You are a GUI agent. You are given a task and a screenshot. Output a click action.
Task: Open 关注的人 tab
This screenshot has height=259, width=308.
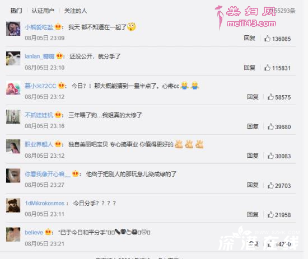point(76,11)
